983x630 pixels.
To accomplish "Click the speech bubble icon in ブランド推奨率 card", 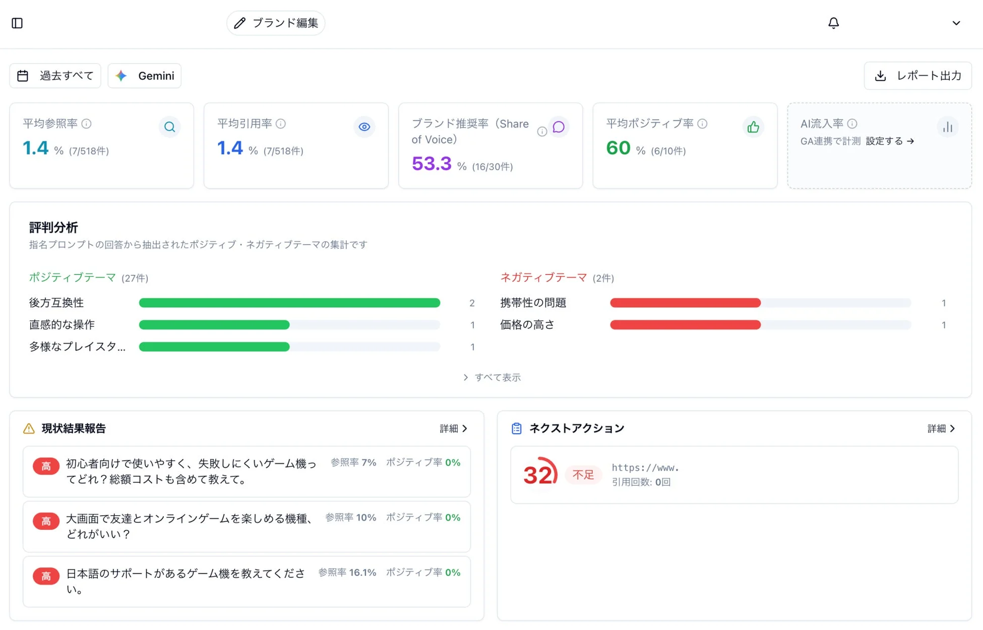I will (x=559, y=127).
